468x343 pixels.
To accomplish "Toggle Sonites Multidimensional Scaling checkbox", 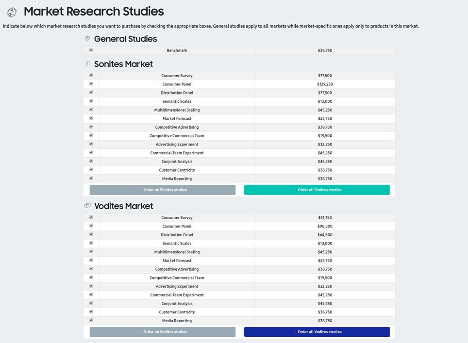I will click(91, 110).
